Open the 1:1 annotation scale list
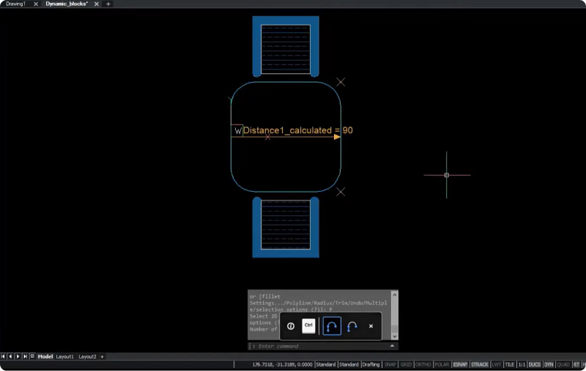Viewport: 586px width, 371px height. [521, 364]
